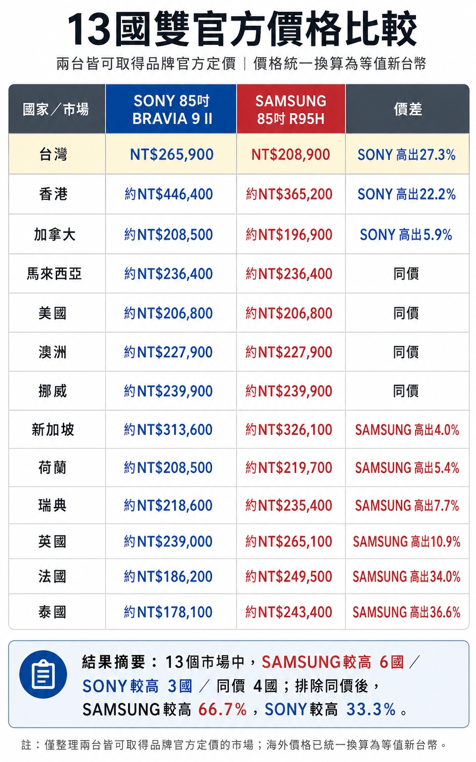Click Sony price 約NT$218,600

[168, 505]
